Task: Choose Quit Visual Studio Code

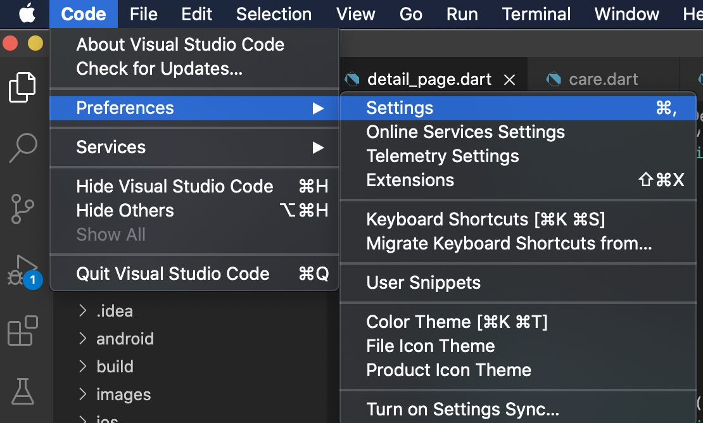Action: [194, 274]
